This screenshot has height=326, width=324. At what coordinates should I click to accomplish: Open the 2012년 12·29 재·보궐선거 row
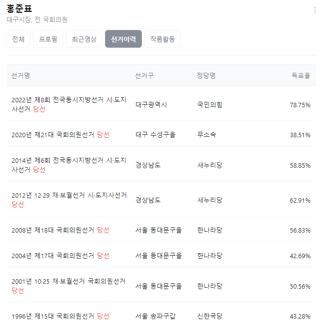click(x=69, y=200)
